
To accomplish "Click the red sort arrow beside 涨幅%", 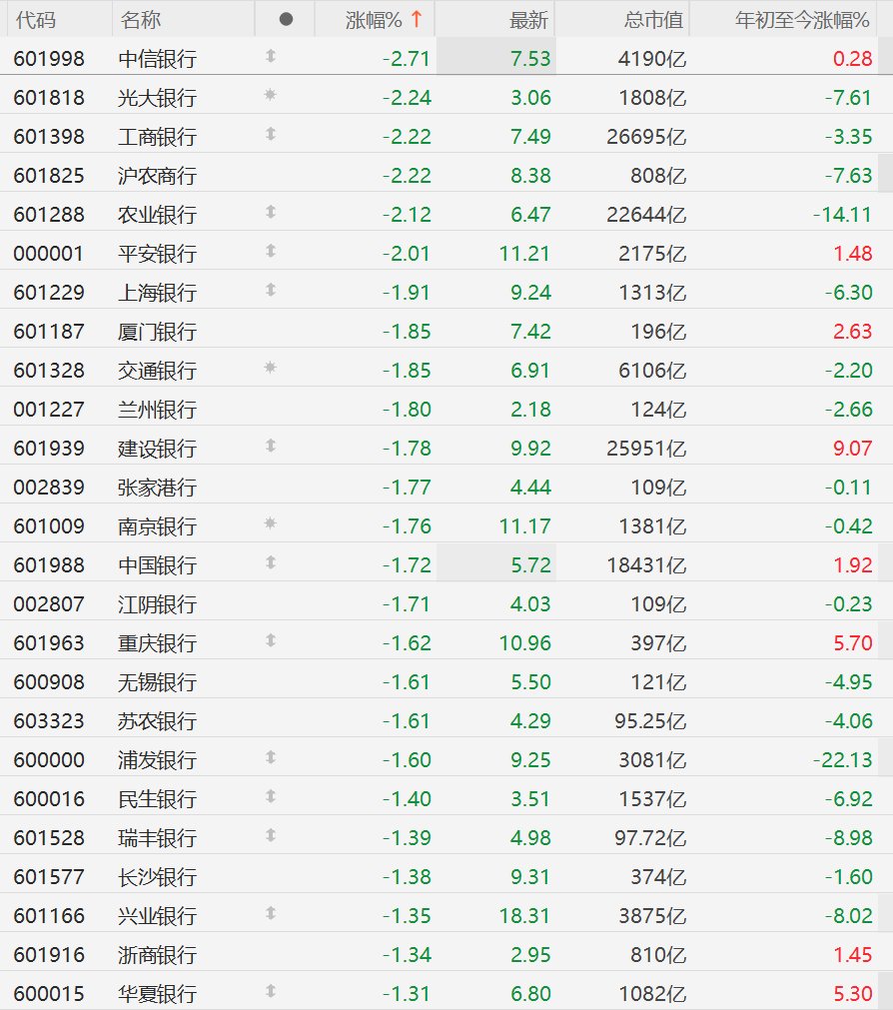I will point(417,19).
